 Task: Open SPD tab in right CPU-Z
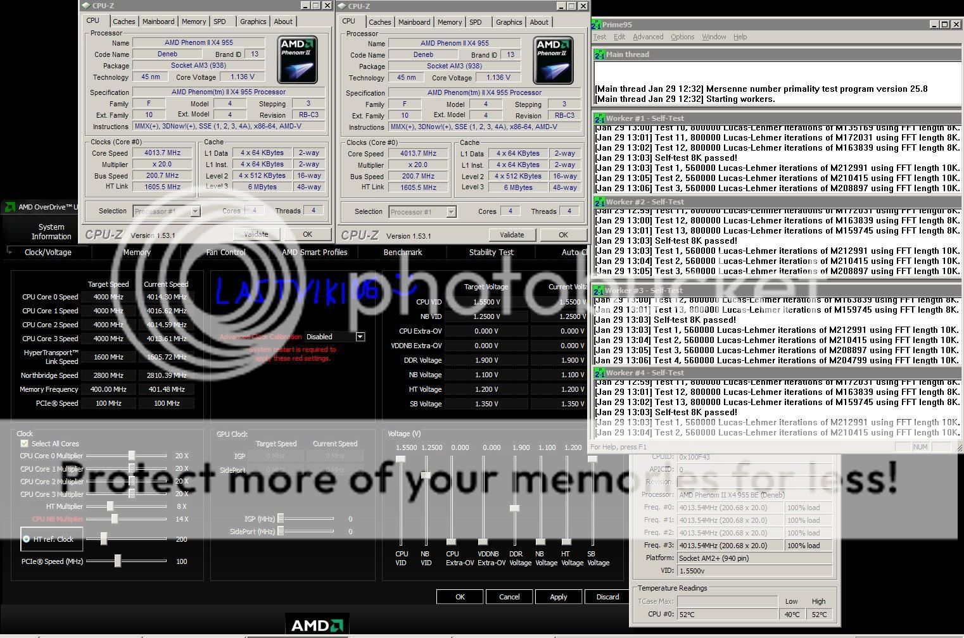(x=476, y=22)
